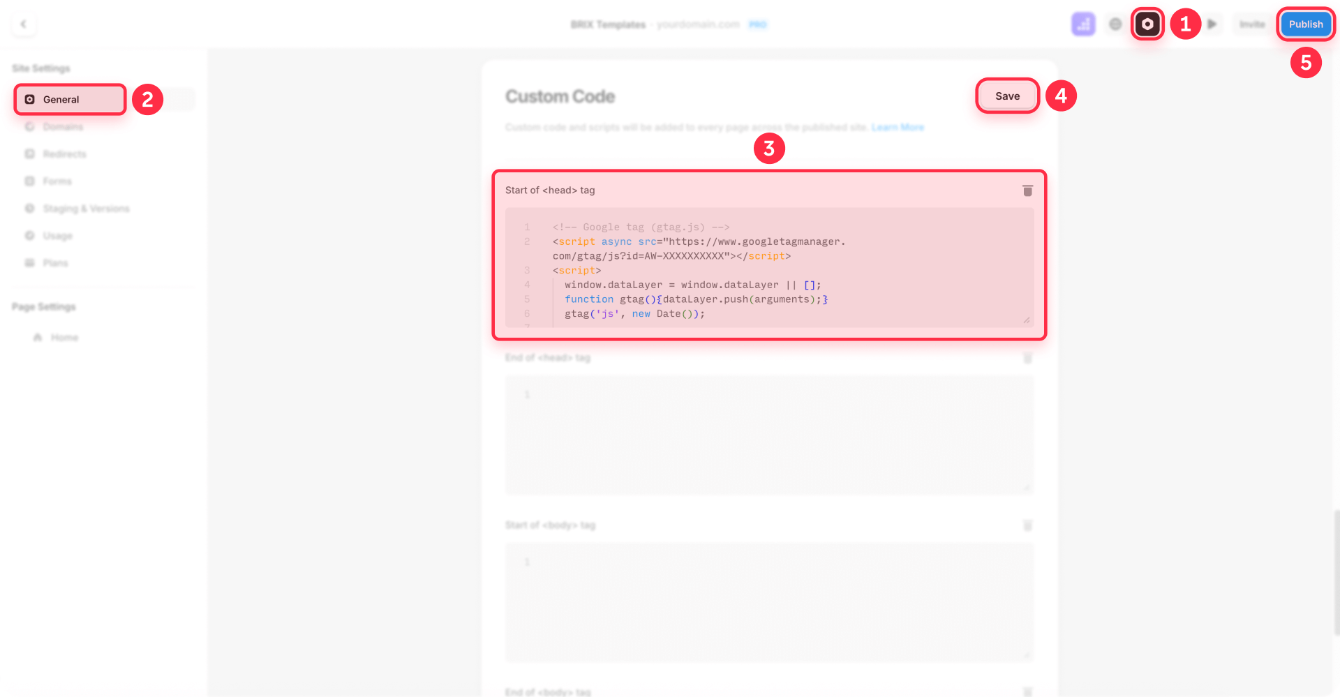Viewport: 1340px width, 697px height.
Task: Open the purple analytics icon
Action: coord(1083,24)
